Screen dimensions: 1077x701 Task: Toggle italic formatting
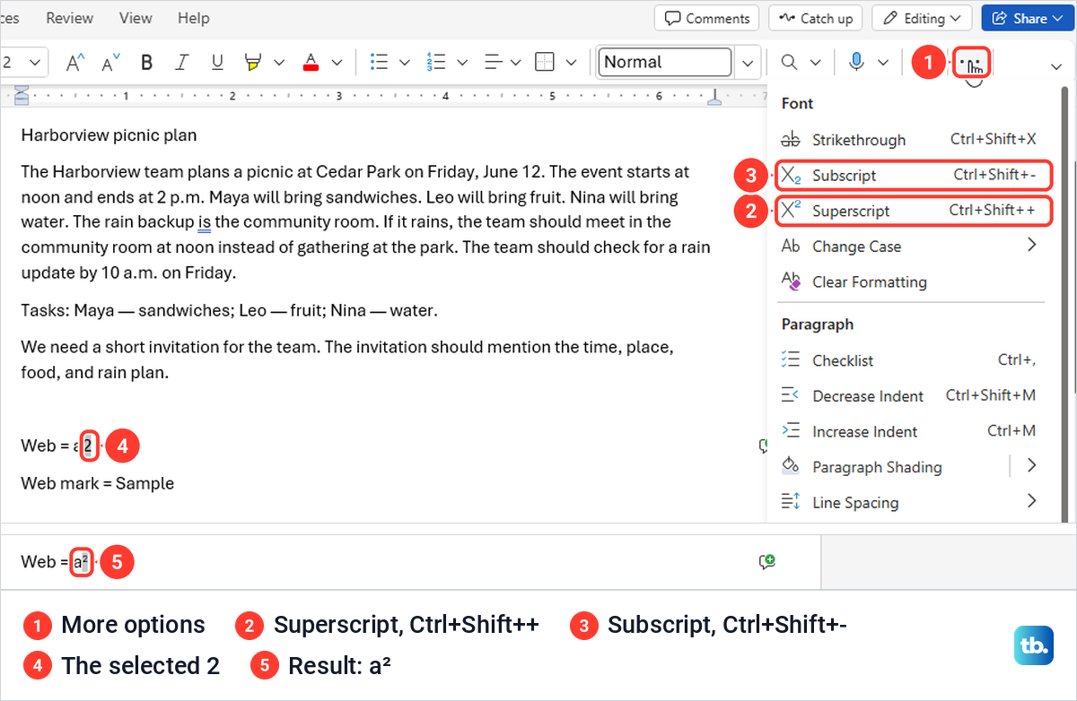point(182,62)
